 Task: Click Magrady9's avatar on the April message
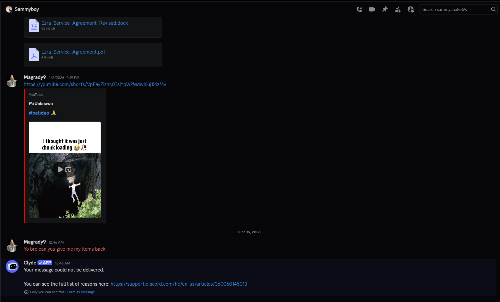(12, 81)
